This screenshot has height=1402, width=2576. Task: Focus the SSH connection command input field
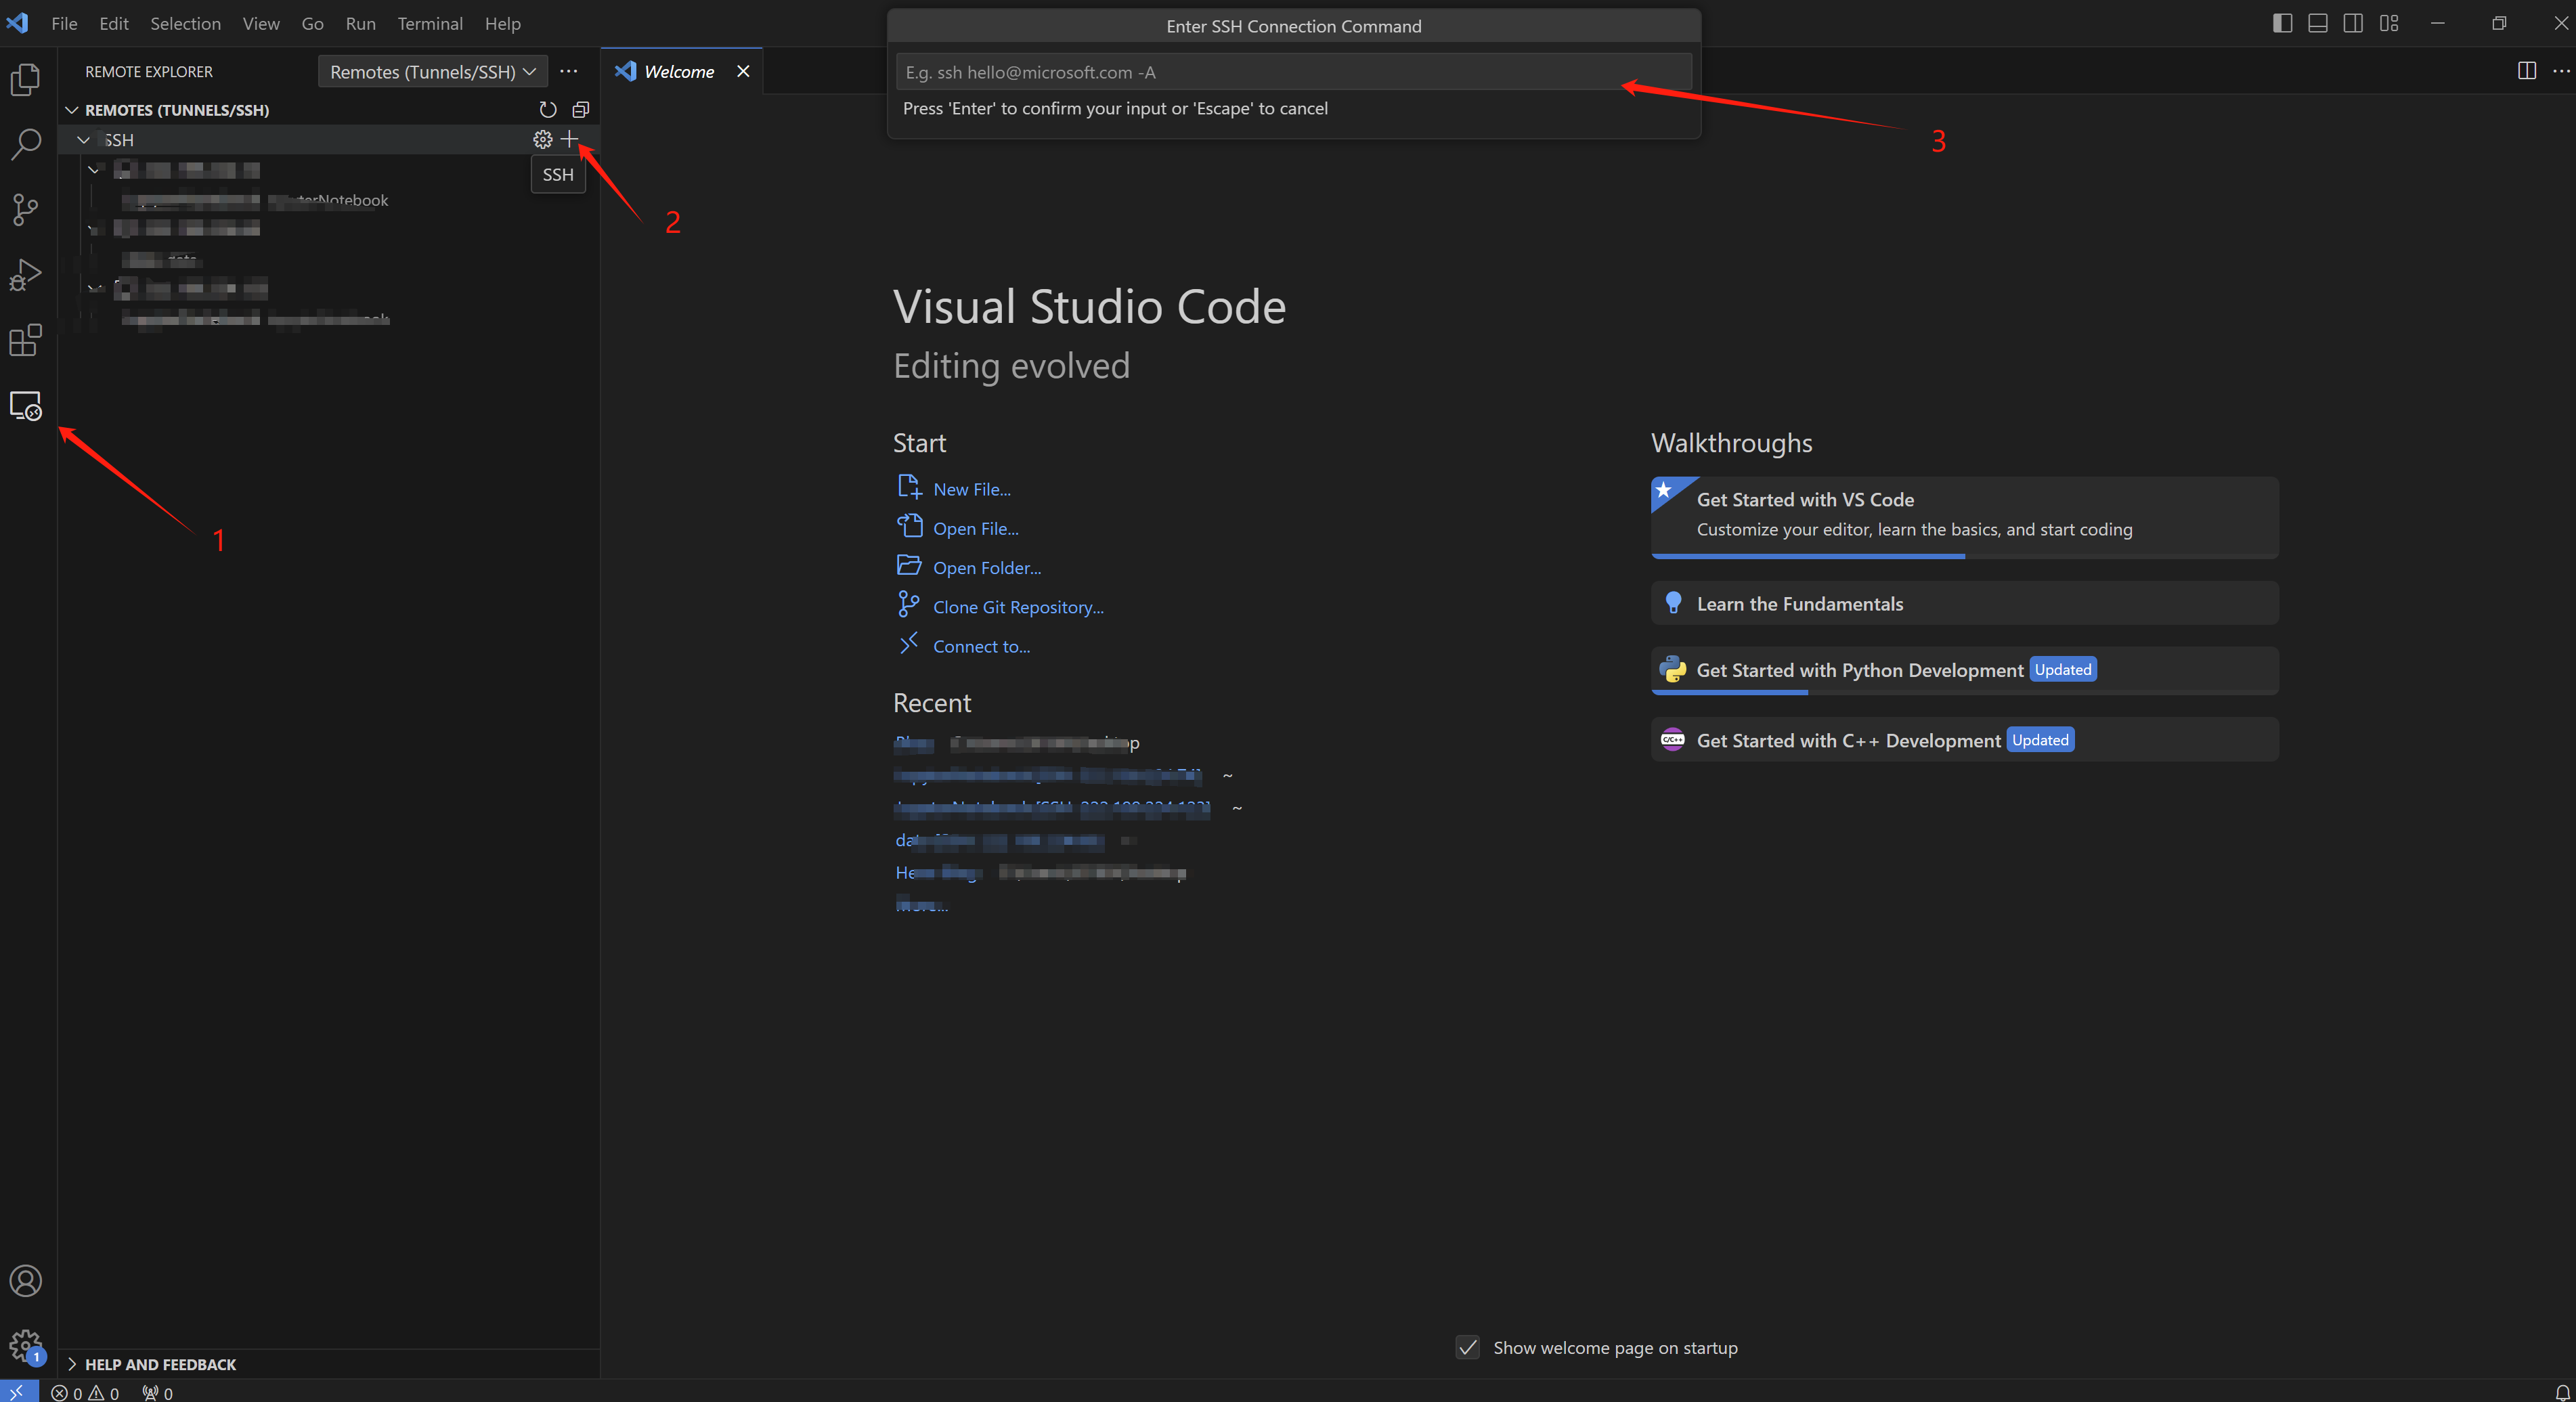coord(1292,72)
